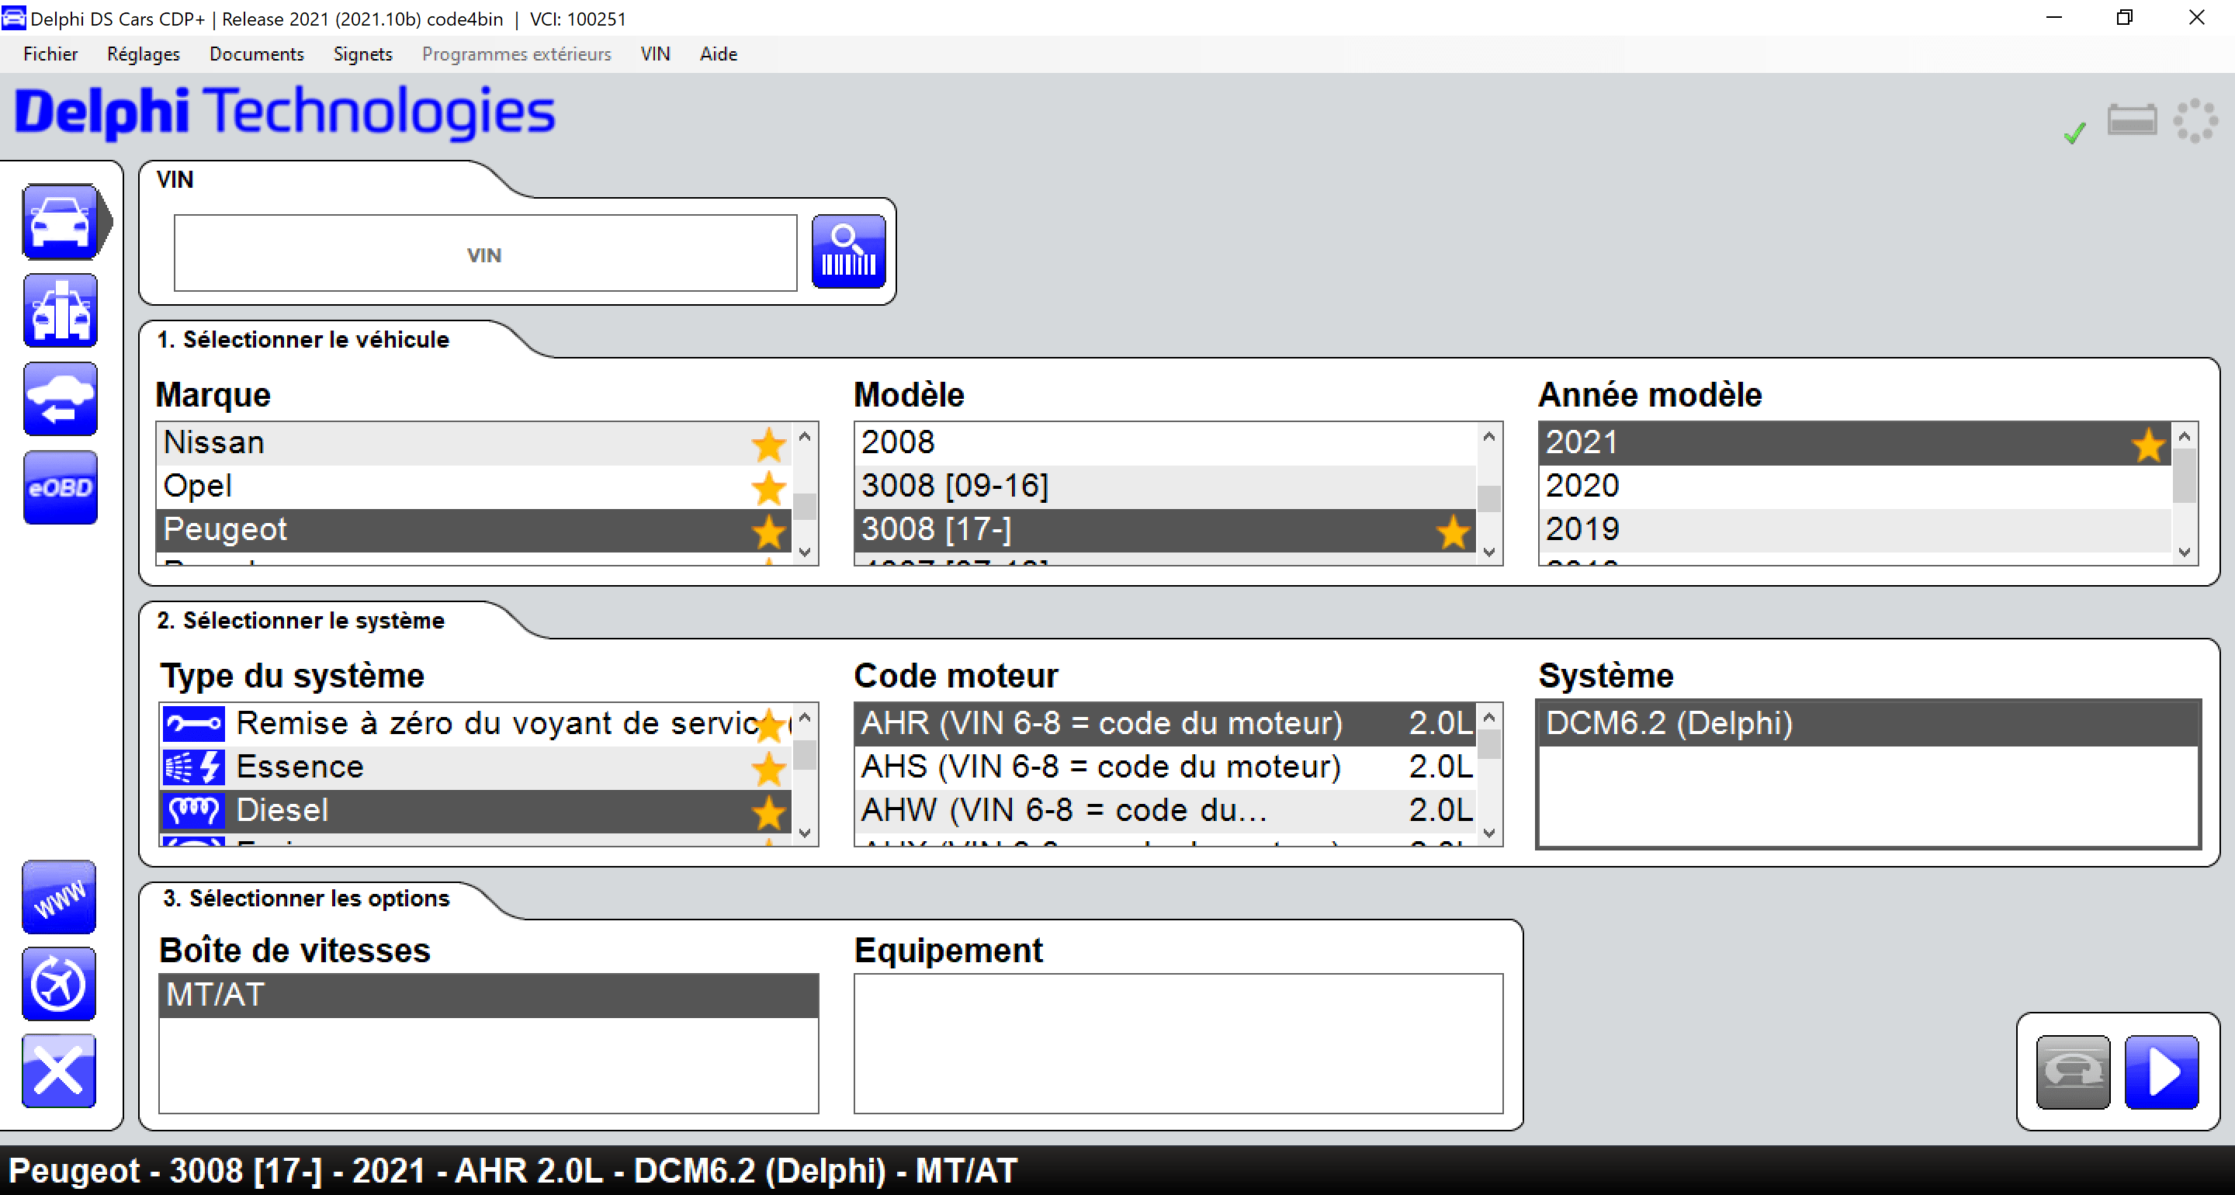Open helpdesk via the handset icon bottom right

coord(2073,1072)
